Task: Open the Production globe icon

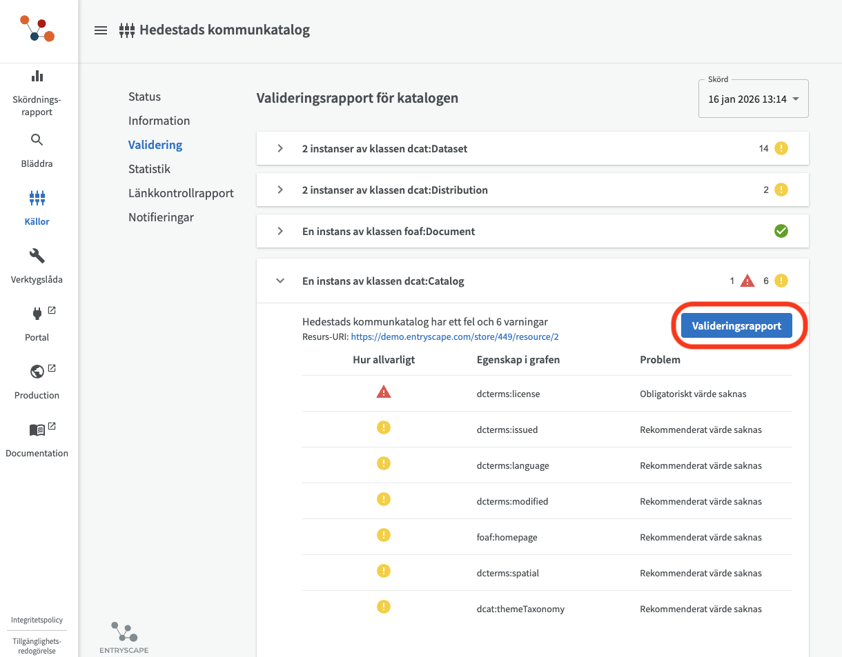Action: (37, 372)
